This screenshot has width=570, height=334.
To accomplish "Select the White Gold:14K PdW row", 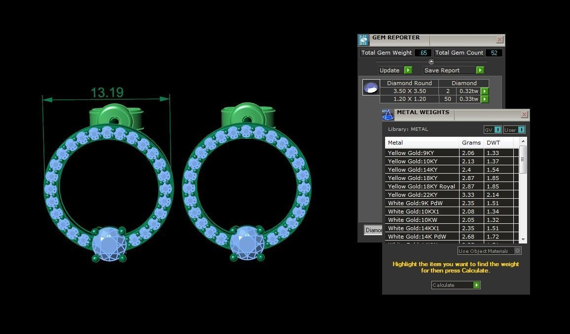I will tap(452, 237).
